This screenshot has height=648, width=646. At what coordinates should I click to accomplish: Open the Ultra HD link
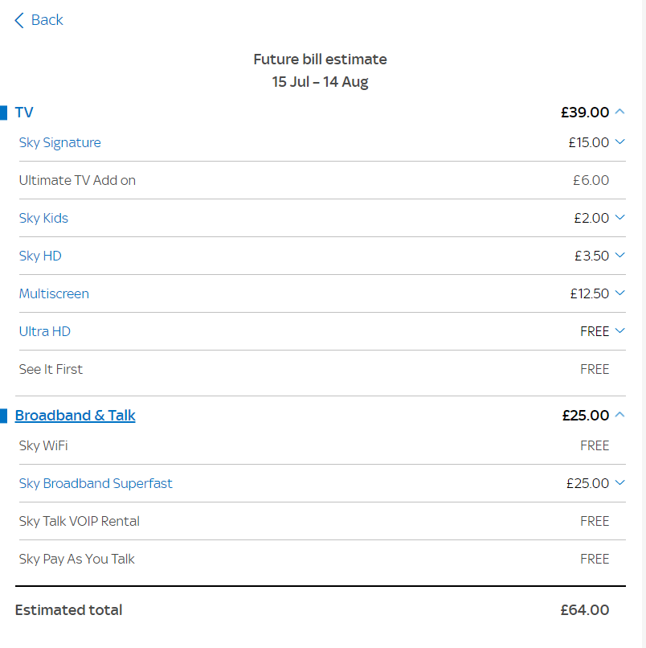point(45,331)
